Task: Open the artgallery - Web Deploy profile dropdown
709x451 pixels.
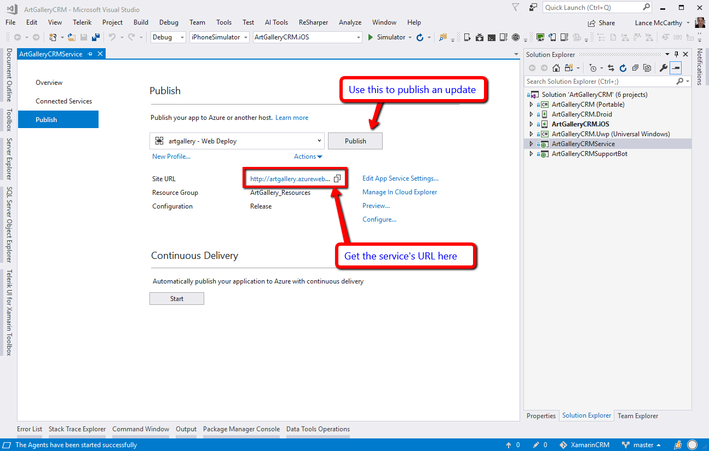Action: point(237,141)
